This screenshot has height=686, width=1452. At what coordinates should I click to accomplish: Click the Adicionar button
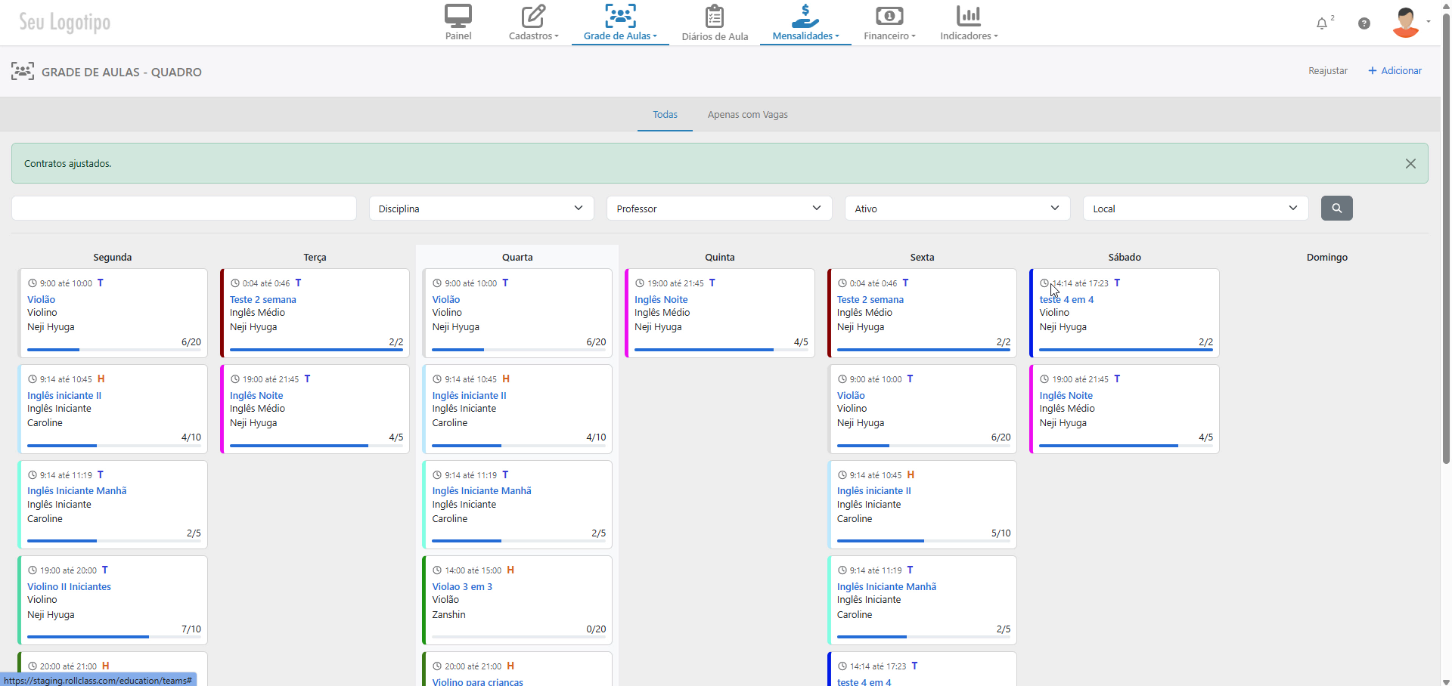1395,71
